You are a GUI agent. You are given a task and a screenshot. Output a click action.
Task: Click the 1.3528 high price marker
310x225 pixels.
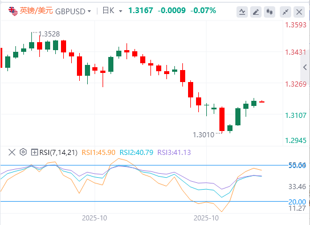tap(49, 34)
